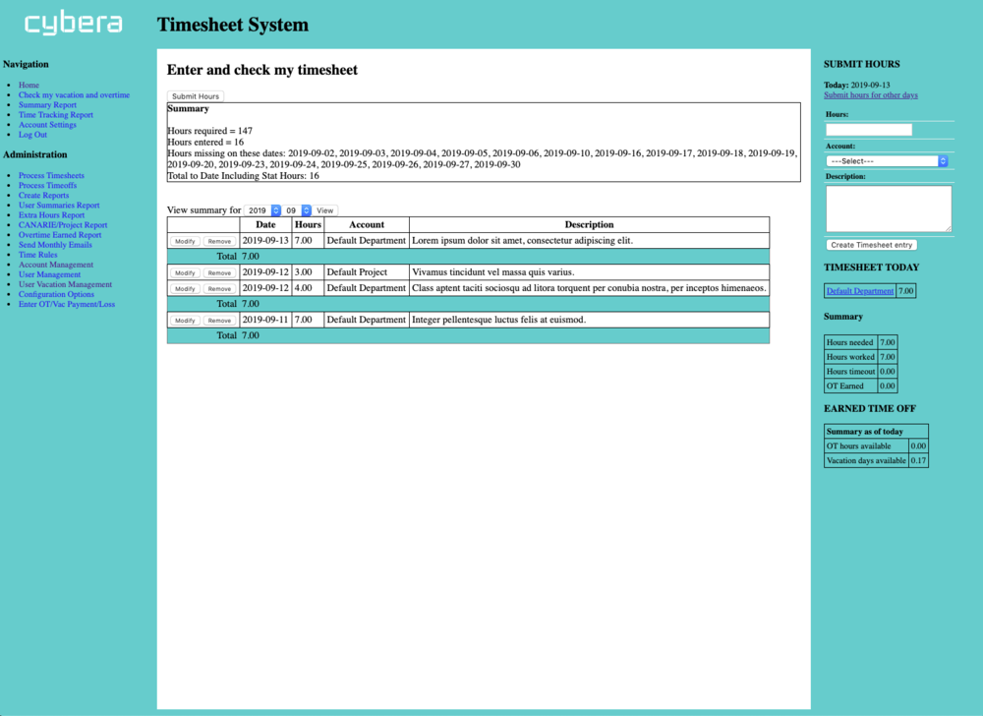Image resolution: width=983 pixels, height=716 pixels.
Task: Modify the 2019-09-11 timesheet entry
Action: [x=185, y=321]
